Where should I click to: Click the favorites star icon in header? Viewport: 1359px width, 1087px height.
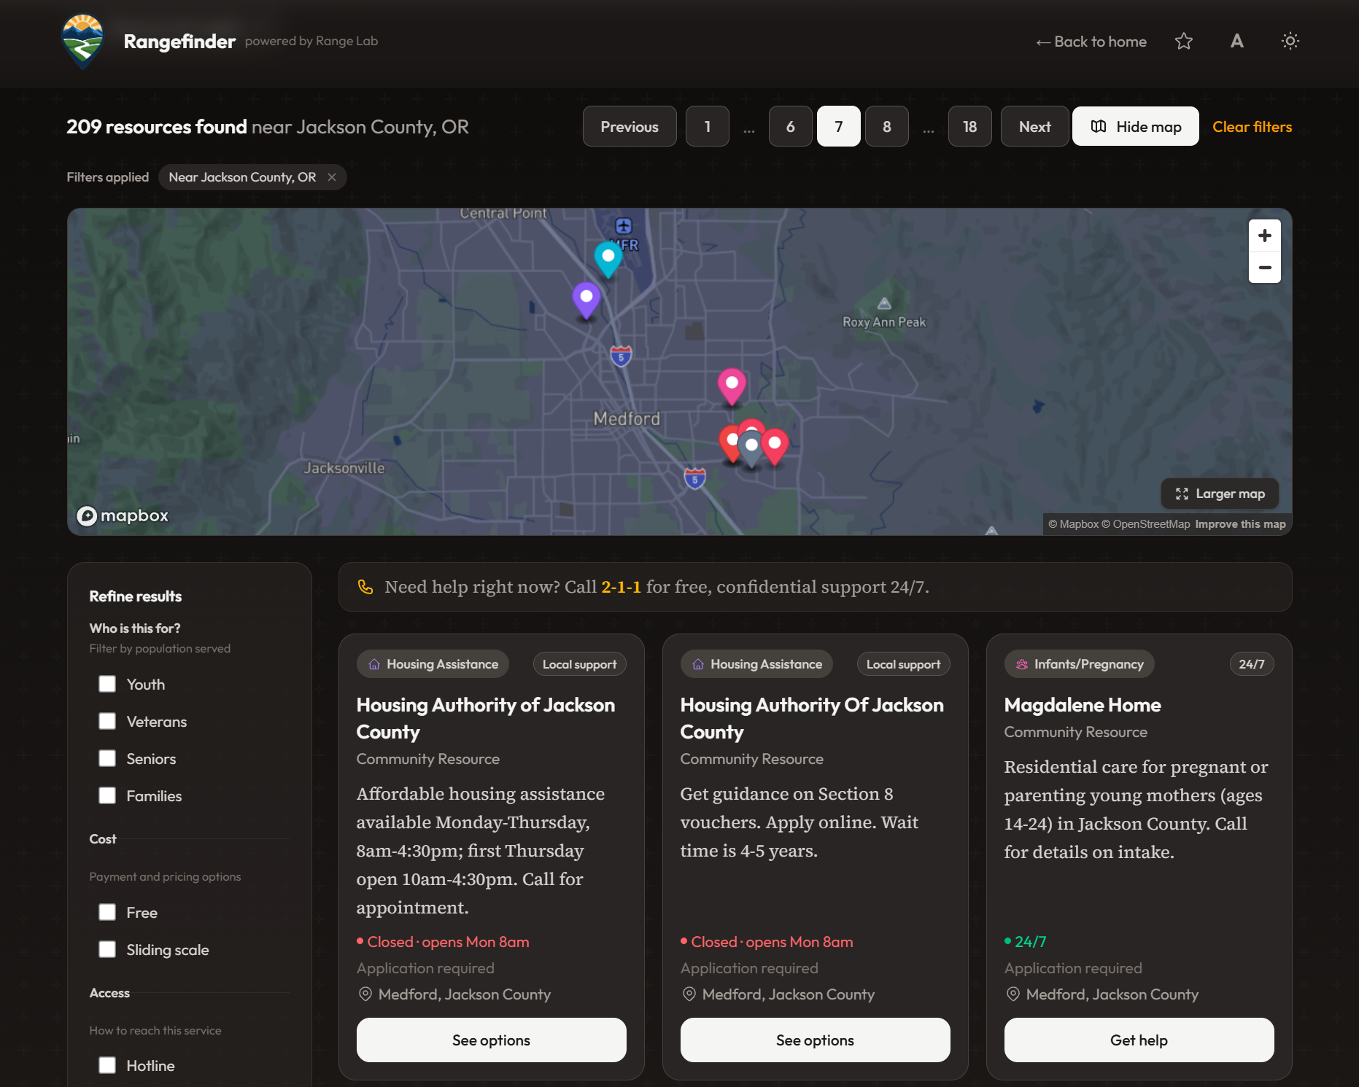pyautogui.click(x=1183, y=42)
